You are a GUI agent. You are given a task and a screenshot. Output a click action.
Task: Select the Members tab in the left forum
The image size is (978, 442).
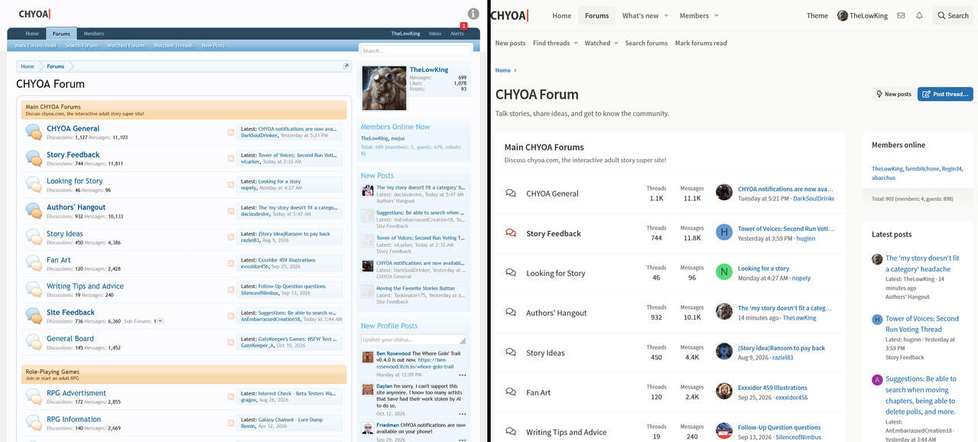pyautogui.click(x=94, y=34)
